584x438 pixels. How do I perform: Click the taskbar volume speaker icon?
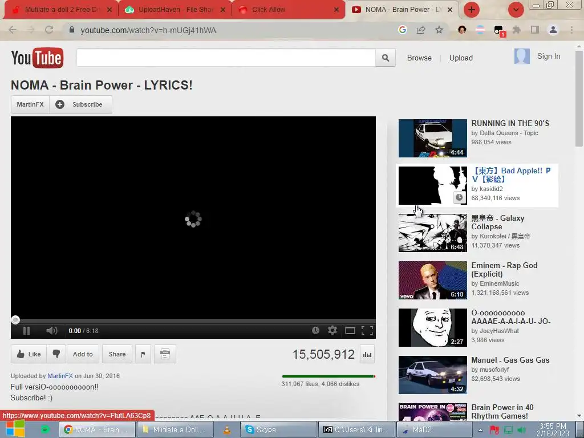click(x=522, y=430)
